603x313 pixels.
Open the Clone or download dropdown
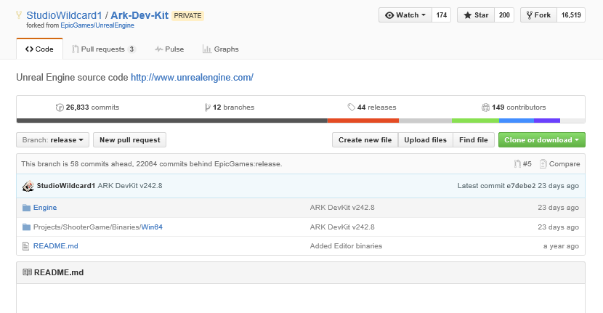tap(542, 139)
